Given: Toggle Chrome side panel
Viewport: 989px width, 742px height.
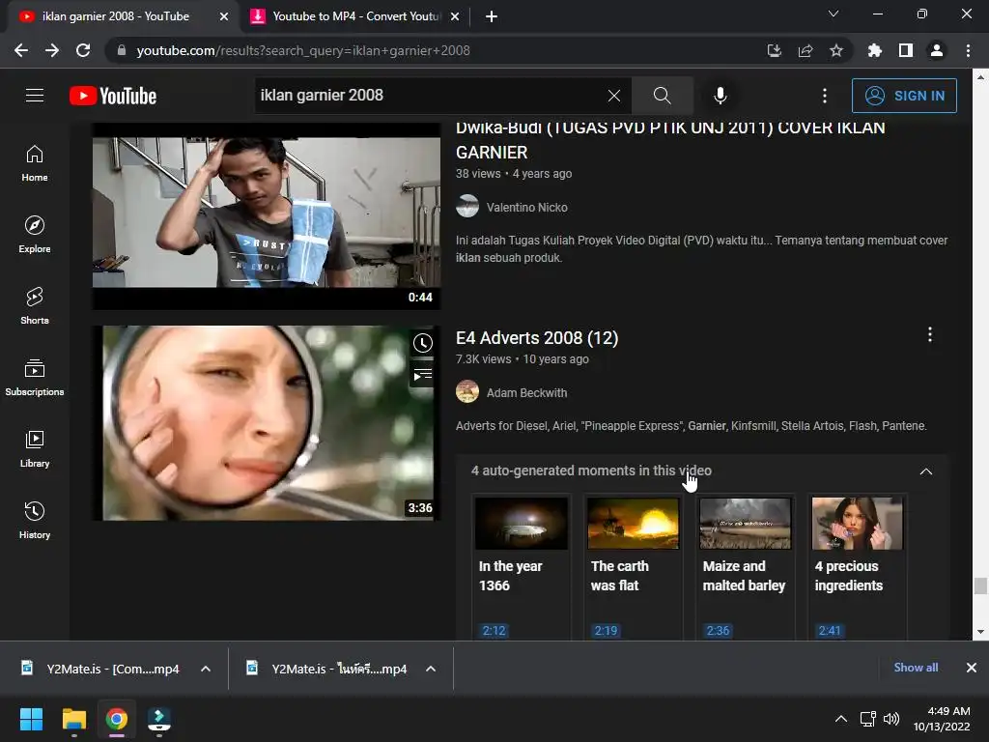Looking at the screenshot, I should (x=906, y=50).
